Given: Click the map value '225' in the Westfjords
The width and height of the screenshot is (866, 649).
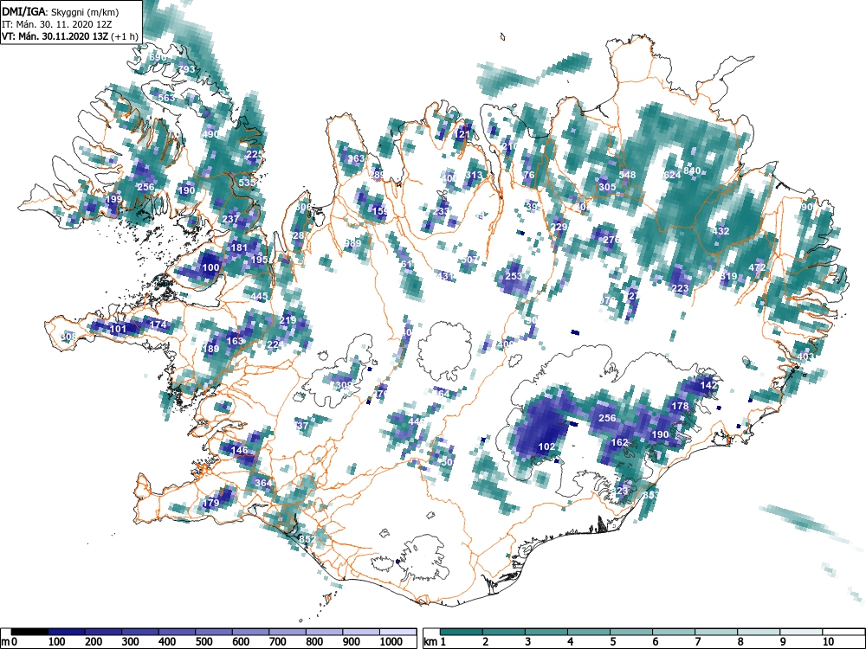Looking at the screenshot, I should (x=255, y=155).
